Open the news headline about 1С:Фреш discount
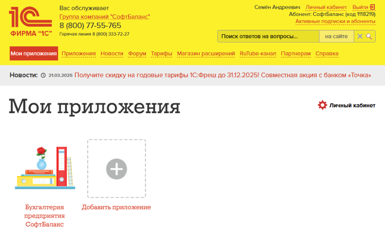The width and height of the screenshot is (385, 239). (x=223, y=75)
